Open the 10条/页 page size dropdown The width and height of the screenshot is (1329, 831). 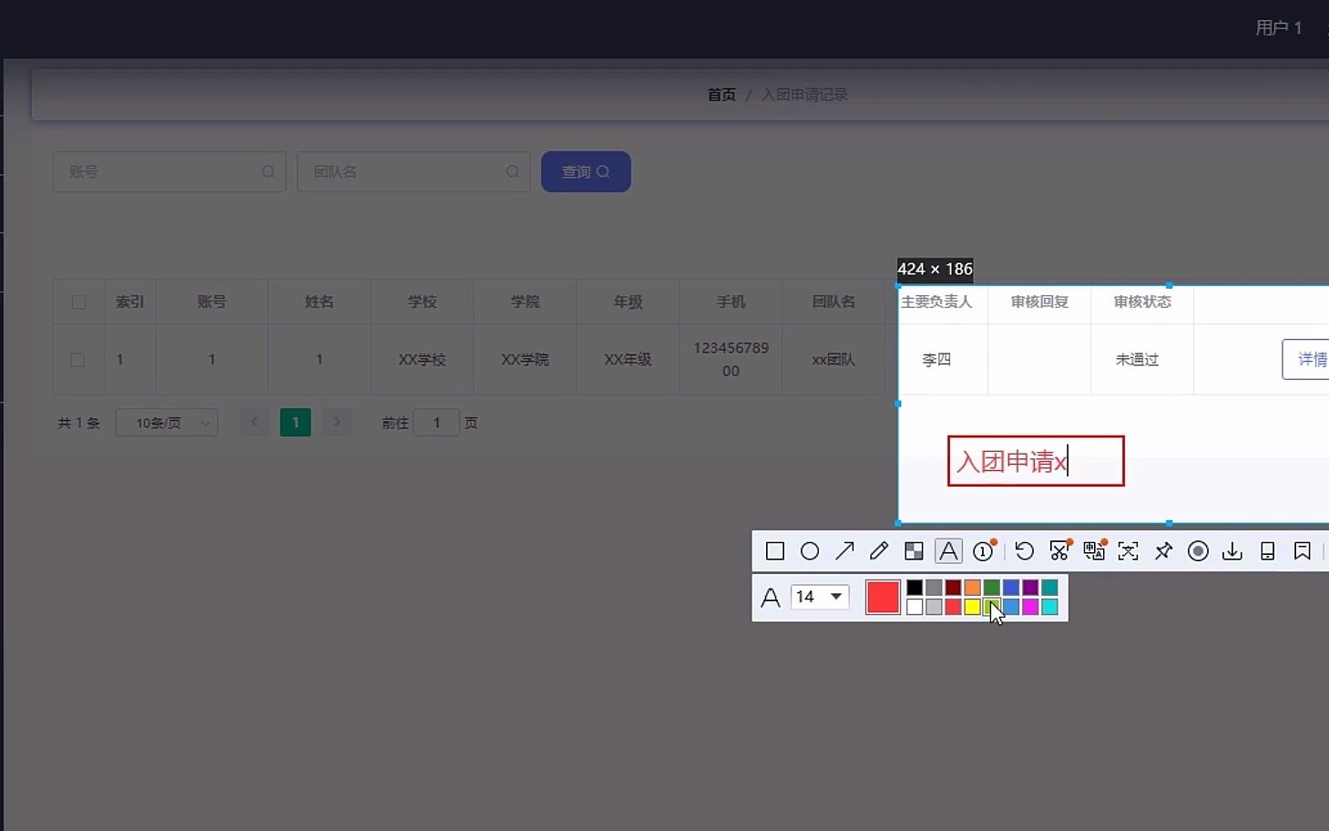coord(167,423)
